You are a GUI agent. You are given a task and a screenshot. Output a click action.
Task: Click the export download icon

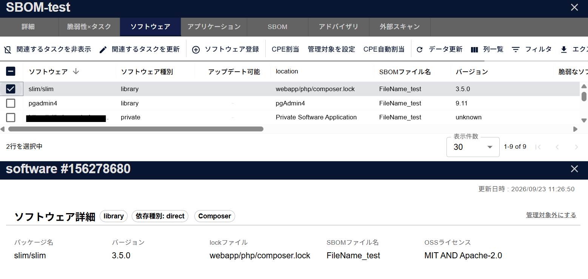pyautogui.click(x=564, y=50)
